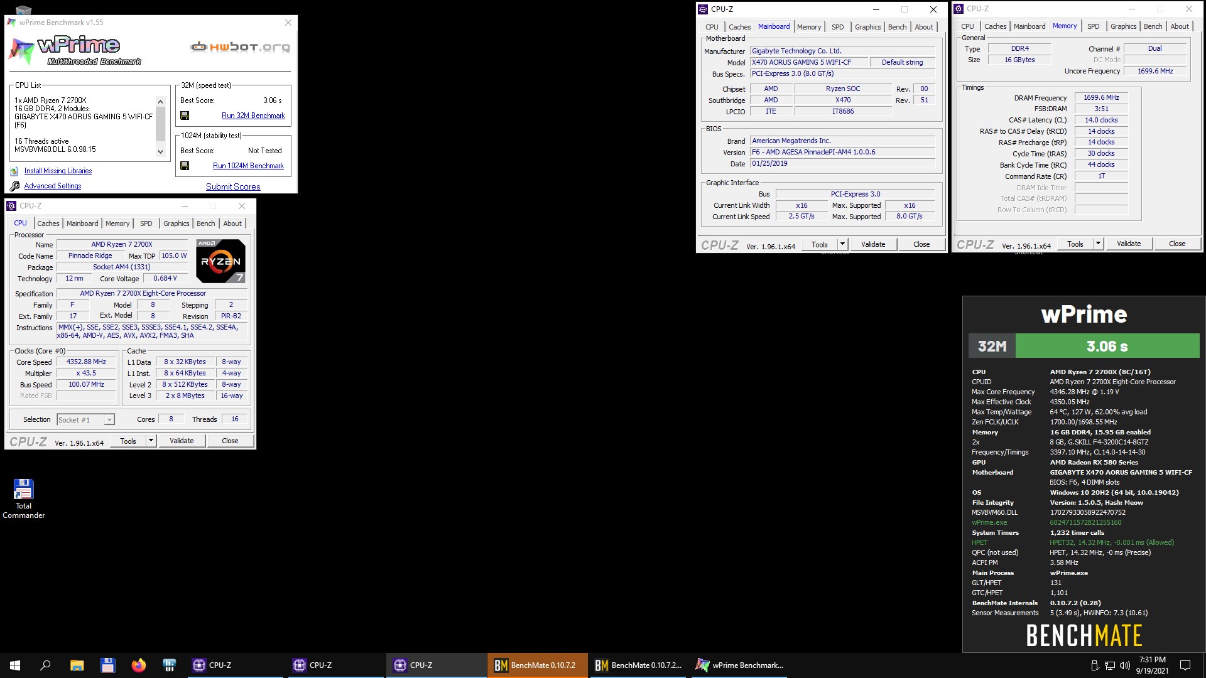Click the wPrime logo image
The image size is (1206, 678).
(x=74, y=50)
